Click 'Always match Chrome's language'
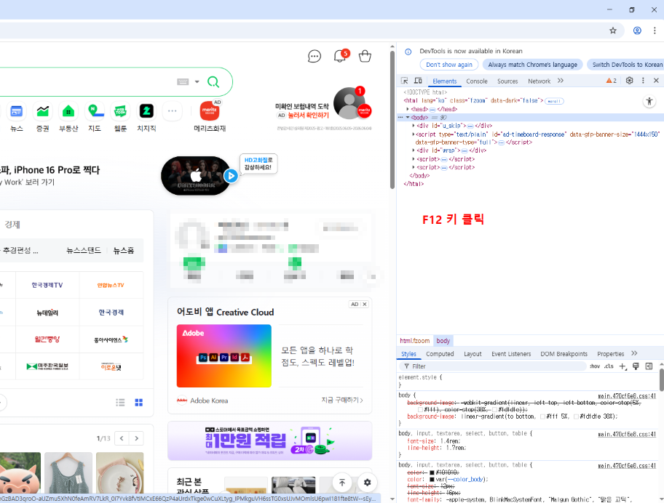 (532, 65)
